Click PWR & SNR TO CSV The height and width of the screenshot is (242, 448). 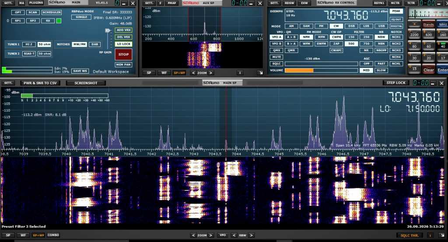(40, 83)
